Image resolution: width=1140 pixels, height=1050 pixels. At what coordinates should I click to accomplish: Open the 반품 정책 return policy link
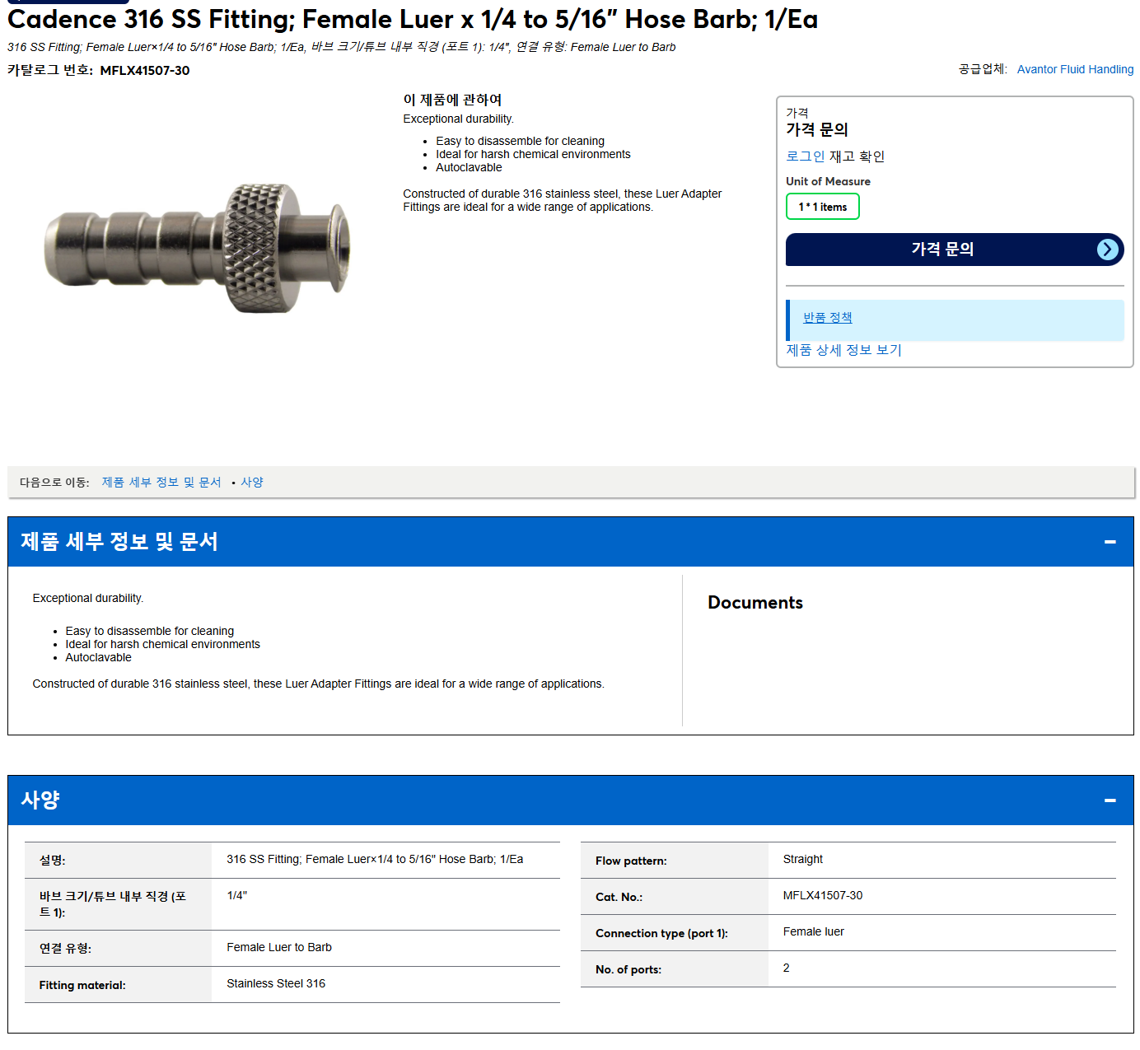tap(827, 318)
